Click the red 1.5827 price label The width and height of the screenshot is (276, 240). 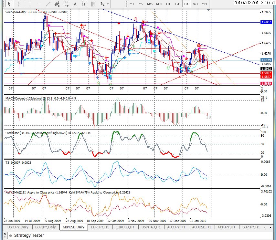click(x=266, y=77)
